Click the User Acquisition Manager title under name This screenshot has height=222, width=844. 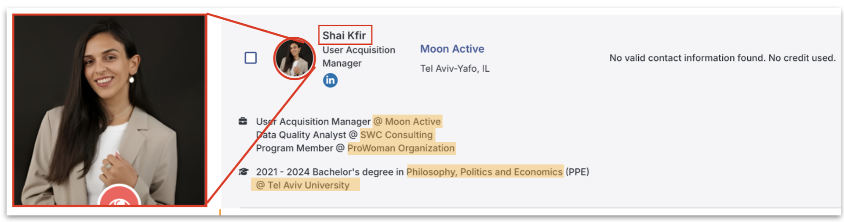click(x=359, y=57)
